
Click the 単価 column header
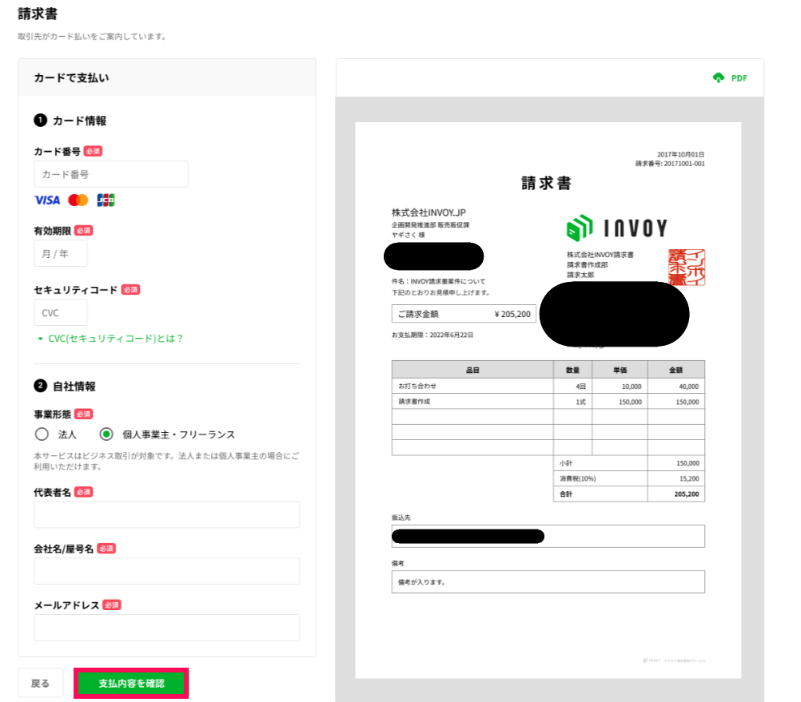click(x=620, y=370)
